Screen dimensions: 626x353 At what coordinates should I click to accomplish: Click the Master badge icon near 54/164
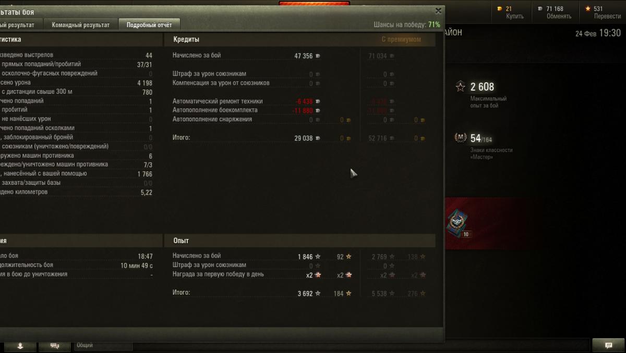click(461, 138)
